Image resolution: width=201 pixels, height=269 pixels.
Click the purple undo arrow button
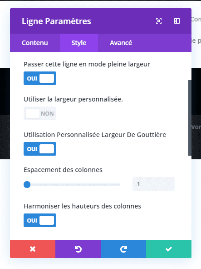click(x=78, y=249)
